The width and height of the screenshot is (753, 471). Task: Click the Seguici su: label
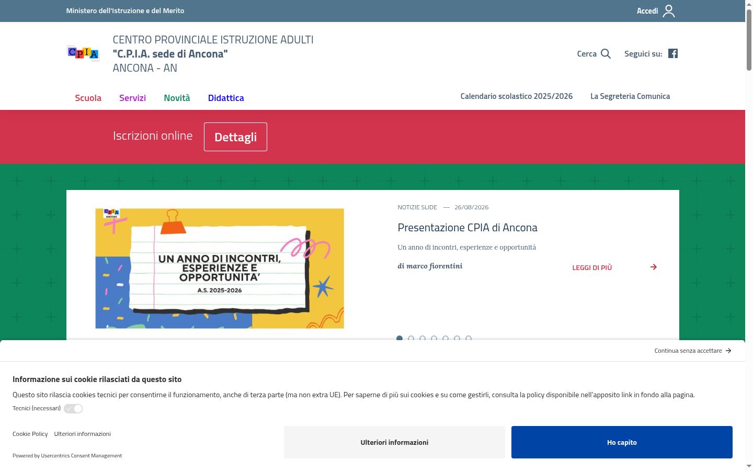[643, 53]
